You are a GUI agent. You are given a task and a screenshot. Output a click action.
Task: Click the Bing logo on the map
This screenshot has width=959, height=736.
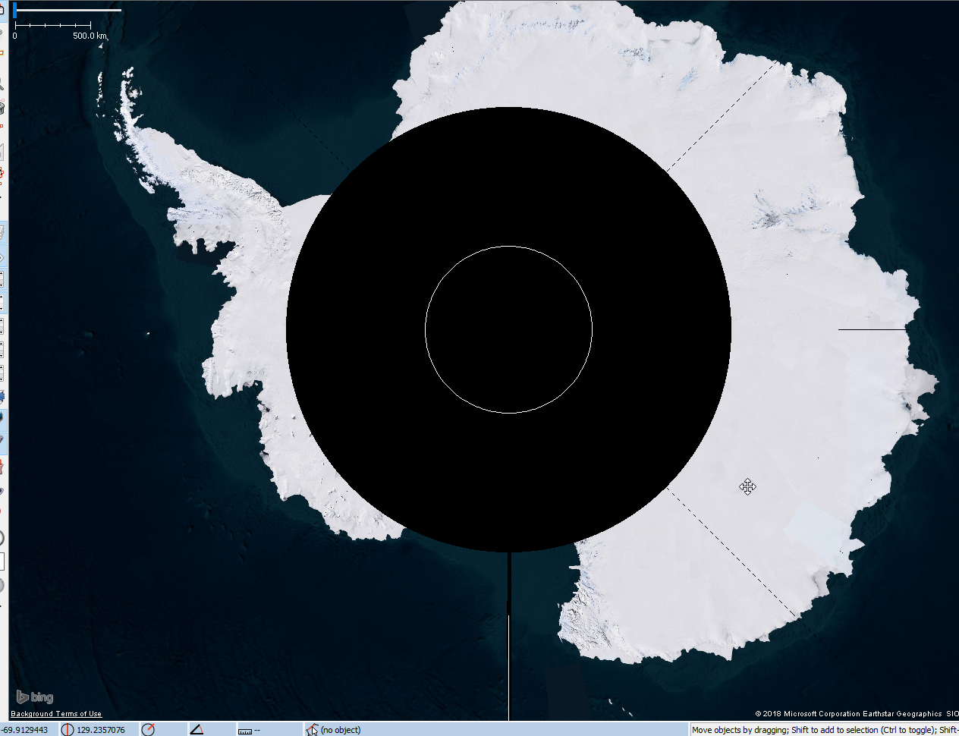[x=35, y=697]
